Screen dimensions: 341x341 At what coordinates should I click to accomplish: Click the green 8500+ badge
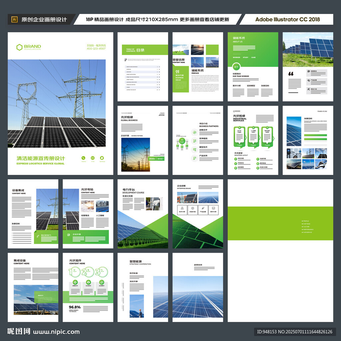click(x=157, y=159)
